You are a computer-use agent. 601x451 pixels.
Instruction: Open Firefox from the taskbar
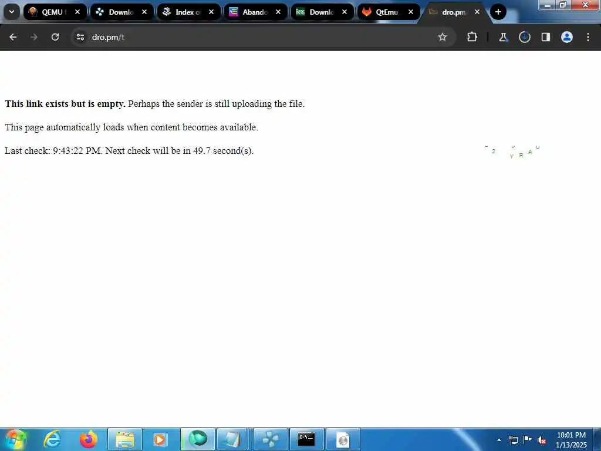coord(88,439)
